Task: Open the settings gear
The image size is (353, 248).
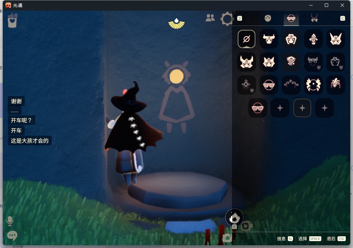Action: [227, 19]
